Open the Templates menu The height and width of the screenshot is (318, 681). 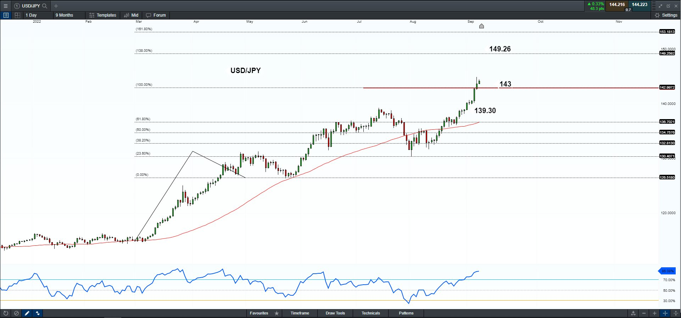tap(103, 15)
